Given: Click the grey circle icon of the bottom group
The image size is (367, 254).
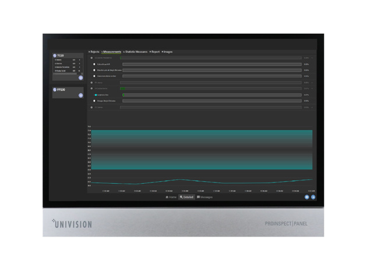Looking at the screenshot, I should tap(91, 108).
